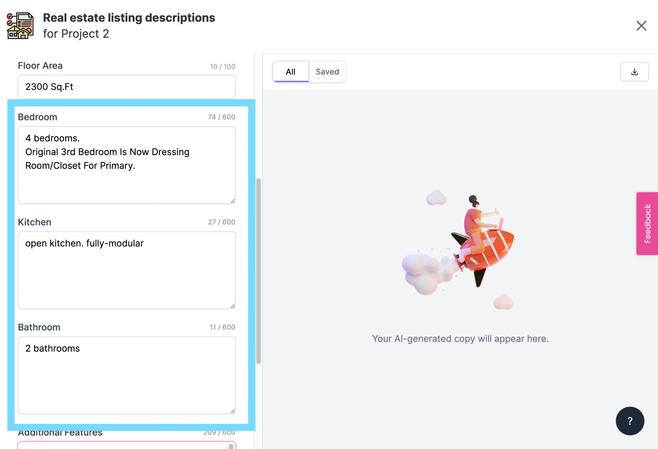658x449 pixels.
Task: Click the Additional Features text field
Action: 122,445
